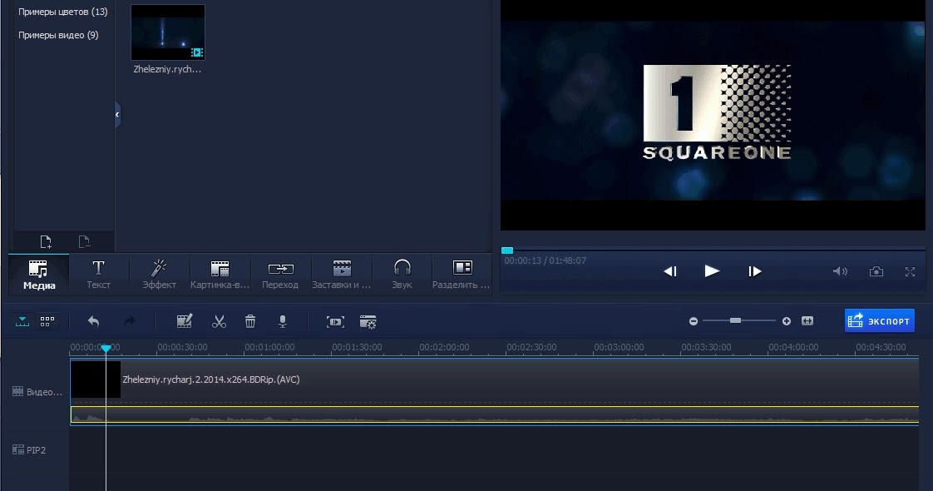
Task: Zoom in the timeline
Action: pyautogui.click(x=787, y=321)
